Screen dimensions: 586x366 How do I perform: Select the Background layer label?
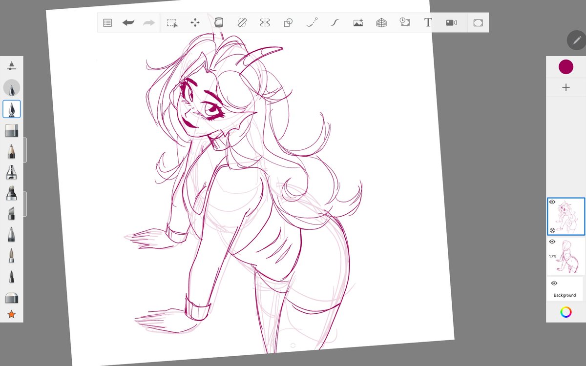coord(565,295)
